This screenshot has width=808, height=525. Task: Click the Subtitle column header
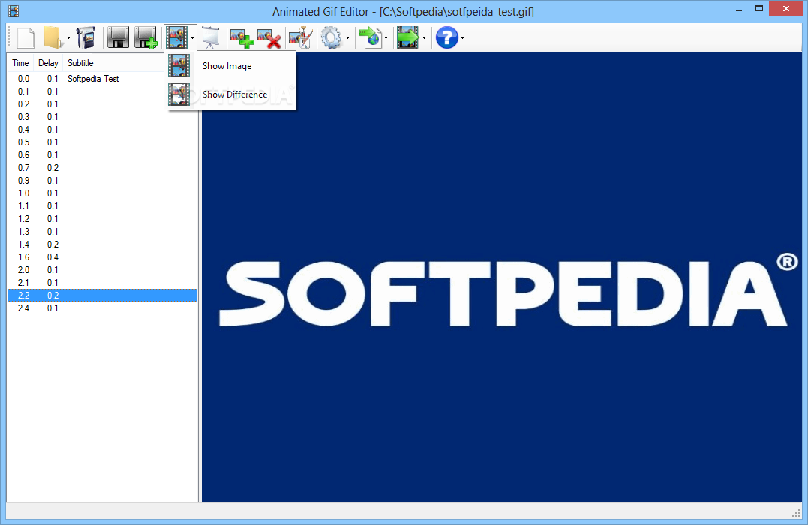[x=113, y=63]
